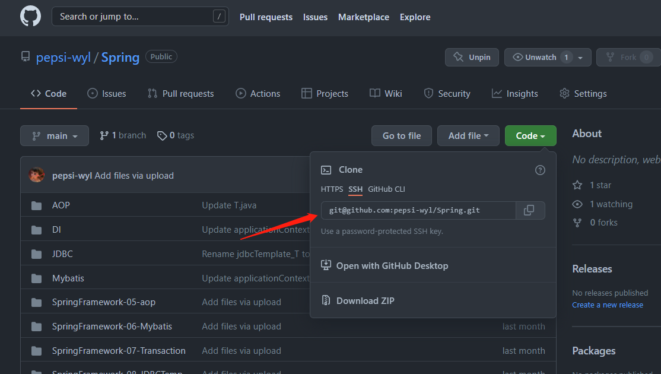Click the repository icon beside pepsi-wyl
661x374 pixels.
click(x=26, y=56)
